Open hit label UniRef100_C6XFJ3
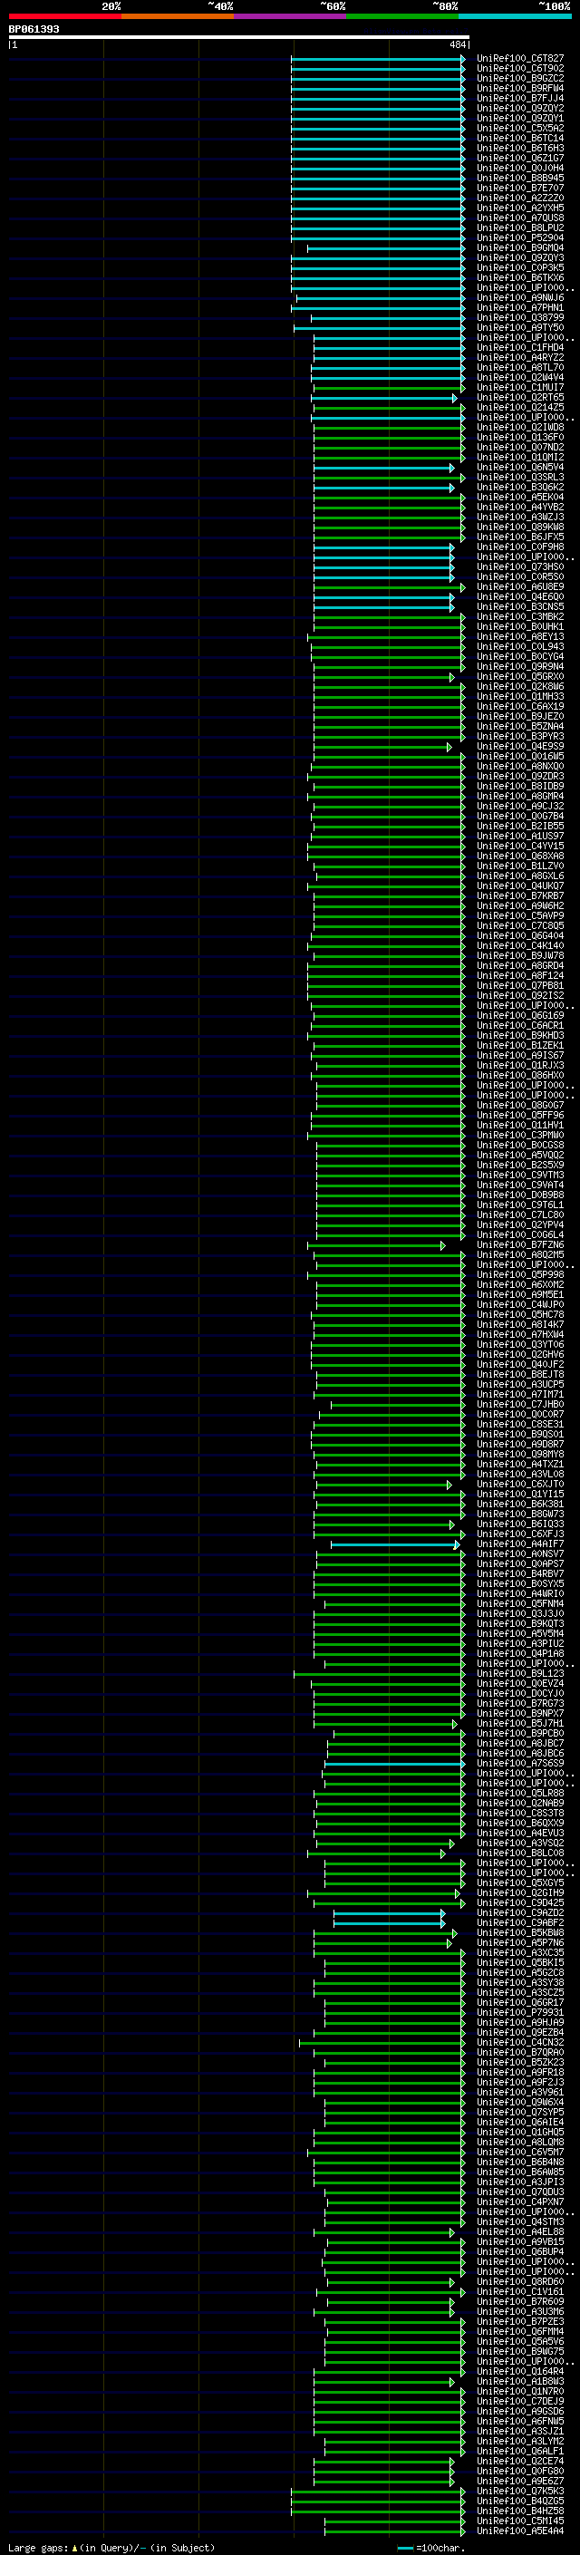This screenshot has width=580, height=2555. click(520, 1534)
